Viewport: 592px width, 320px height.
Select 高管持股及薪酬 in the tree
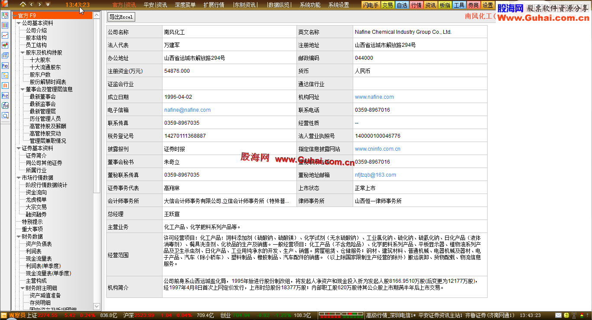(x=48, y=126)
